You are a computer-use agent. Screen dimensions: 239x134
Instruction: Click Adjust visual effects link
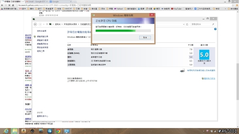43,36
